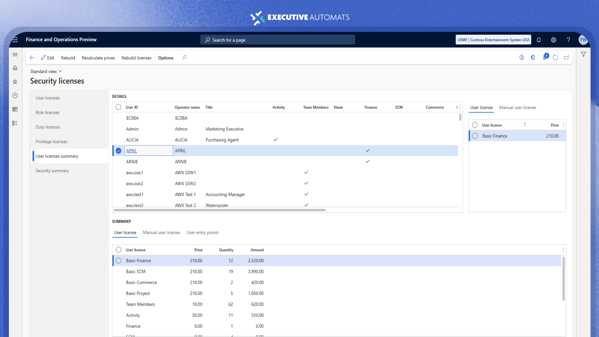This screenshot has height=337, width=599.
Task: Switch to Manual user license tab in Summary
Action: point(161,233)
